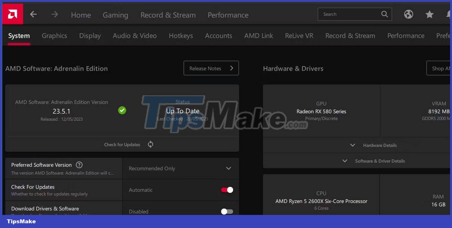Click the favorites star icon

pyautogui.click(x=429, y=14)
